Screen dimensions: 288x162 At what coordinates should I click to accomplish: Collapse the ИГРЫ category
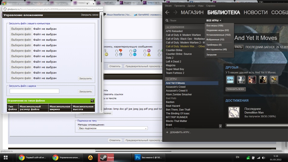click(x=168, y=79)
